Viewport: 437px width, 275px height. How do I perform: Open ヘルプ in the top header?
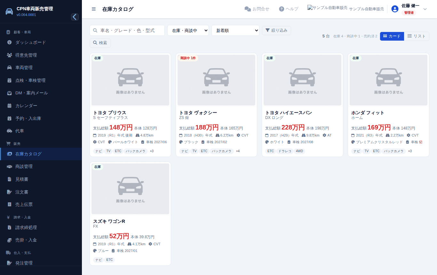point(289,9)
